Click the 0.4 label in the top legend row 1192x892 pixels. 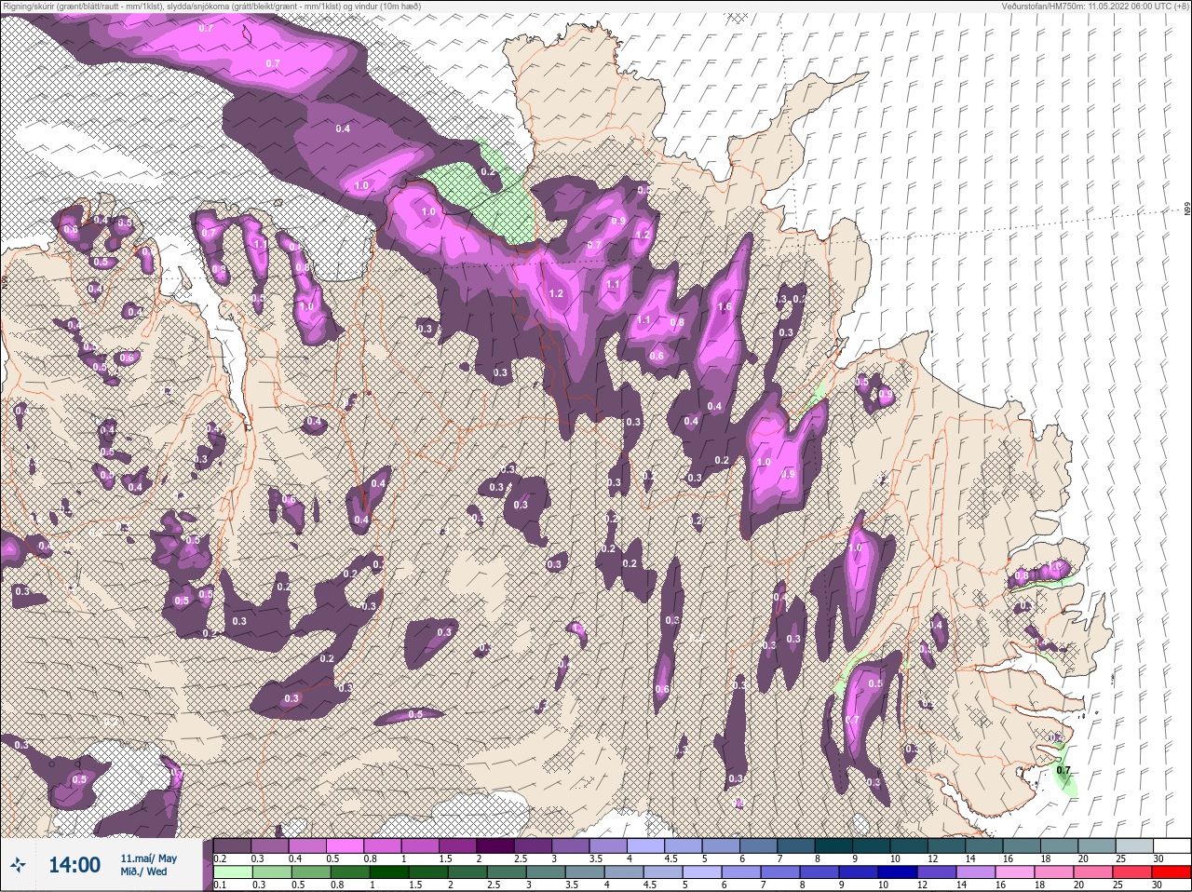[x=295, y=858]
